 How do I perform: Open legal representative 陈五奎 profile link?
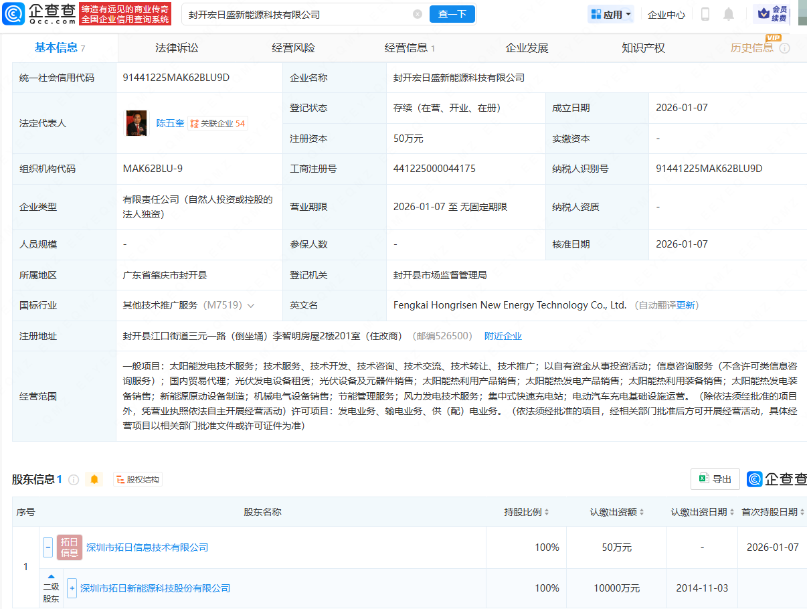pos(170,123)
